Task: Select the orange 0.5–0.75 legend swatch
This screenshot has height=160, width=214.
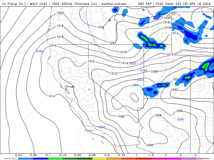Action: [x=114, y=159]
